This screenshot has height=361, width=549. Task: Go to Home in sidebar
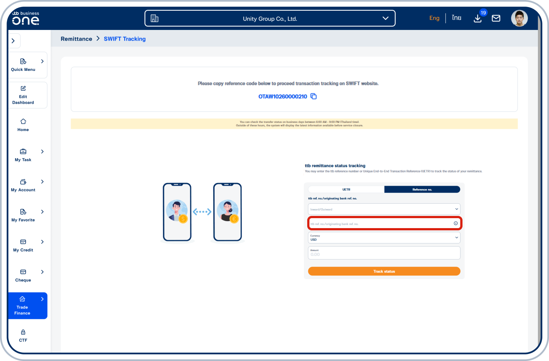coord(23,125)
